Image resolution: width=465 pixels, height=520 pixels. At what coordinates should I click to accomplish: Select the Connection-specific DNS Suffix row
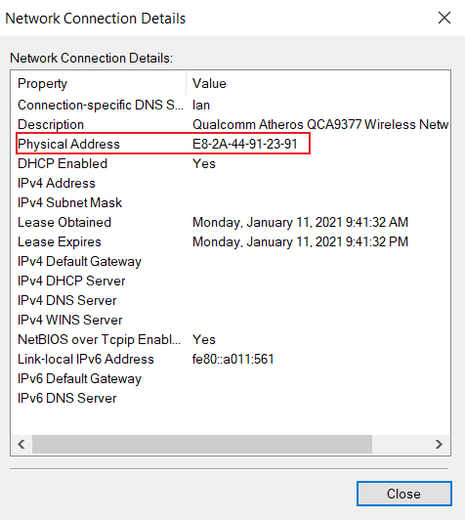(231, 105)
